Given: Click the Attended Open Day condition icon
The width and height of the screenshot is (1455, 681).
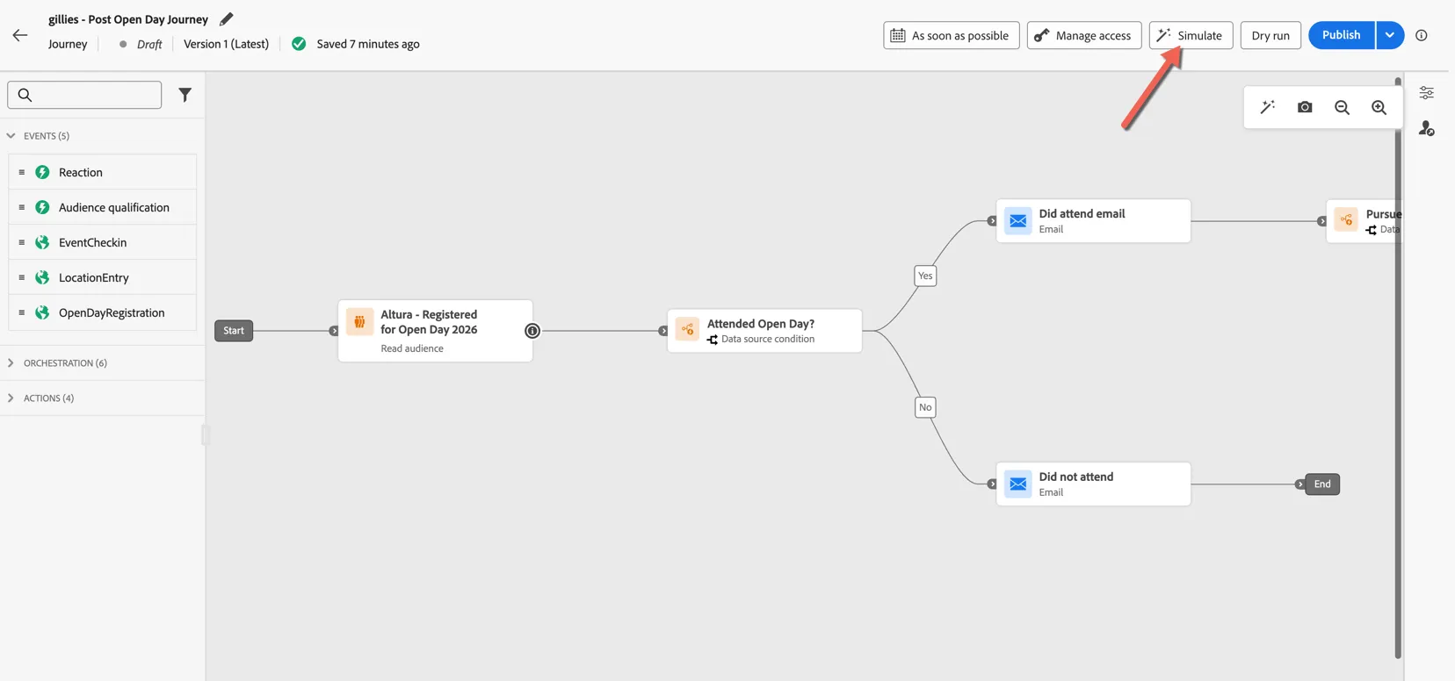Looking at the screenshot, I should pyautogui.click(x=687, y=330).
